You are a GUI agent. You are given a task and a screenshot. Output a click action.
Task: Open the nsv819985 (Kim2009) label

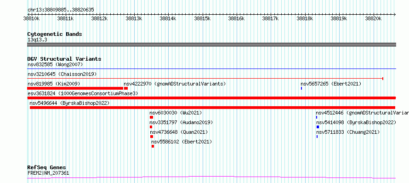coord(54,84)
